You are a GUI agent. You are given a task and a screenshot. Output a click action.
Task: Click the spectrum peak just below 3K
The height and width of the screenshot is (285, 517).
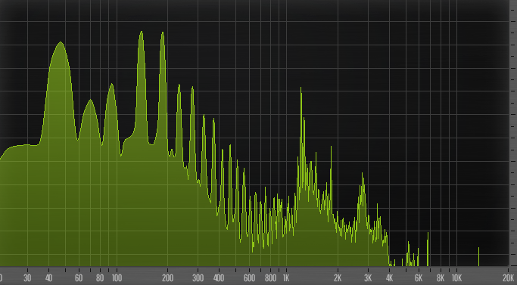(363, 174)
